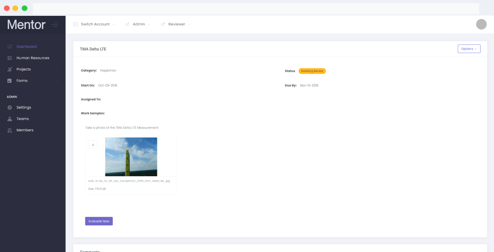Click the Dashboard chart icon in sidebar
The height and width of the screenshot is (252, 494).
tap(10, 47)
